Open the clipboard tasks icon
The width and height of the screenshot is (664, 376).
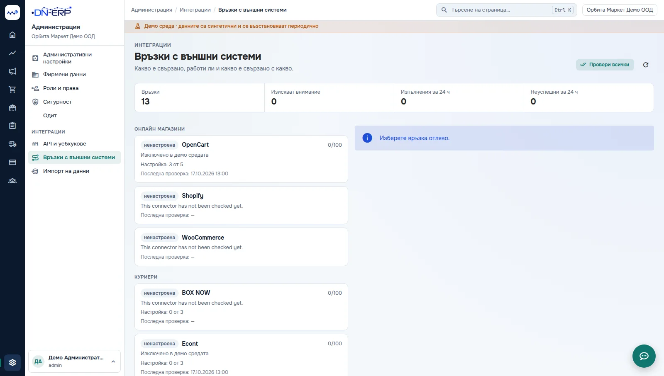tap(12, 126)
